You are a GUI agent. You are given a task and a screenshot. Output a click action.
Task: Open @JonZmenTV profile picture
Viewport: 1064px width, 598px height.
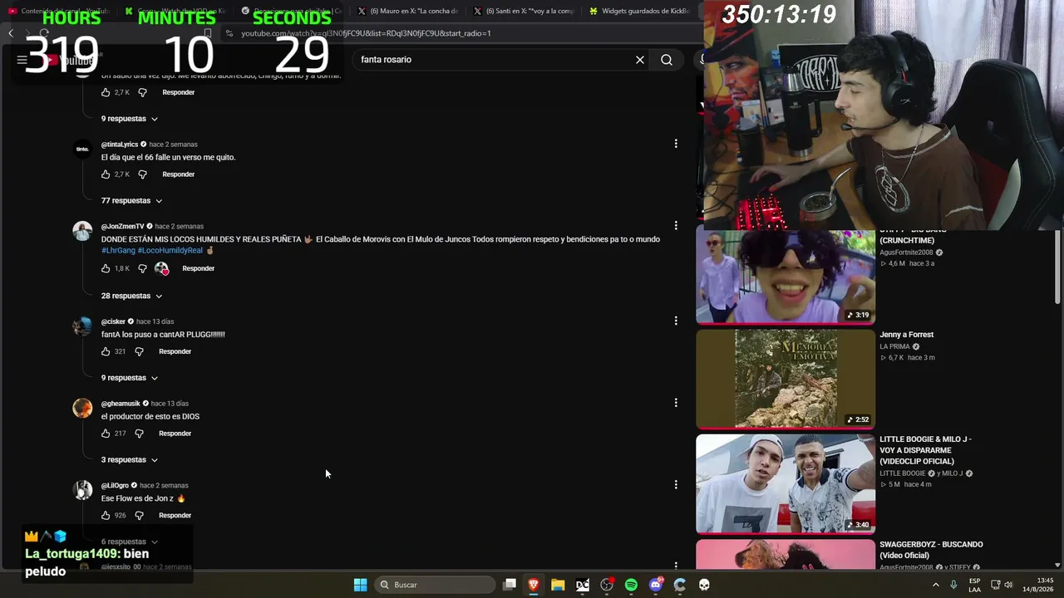(82, 231)
